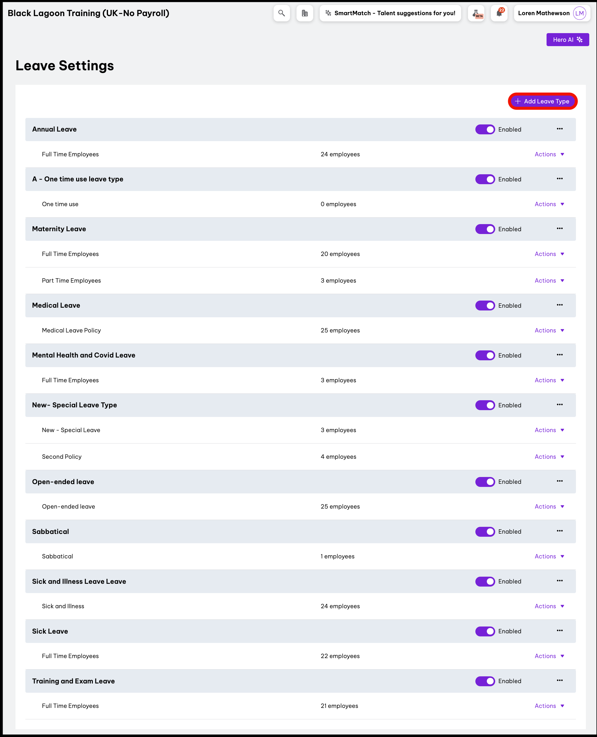The width and height of the screenshot is (597, 737).
Task: Open the three-dot menu for Annual Leave
Action: click(560, 129)
